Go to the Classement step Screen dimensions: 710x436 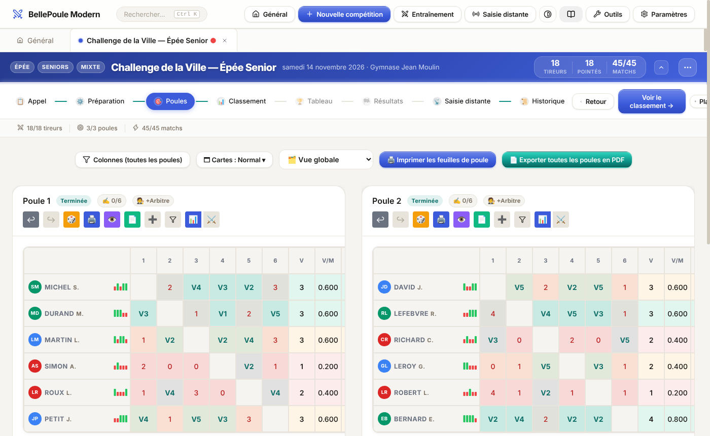click(241, 101)
